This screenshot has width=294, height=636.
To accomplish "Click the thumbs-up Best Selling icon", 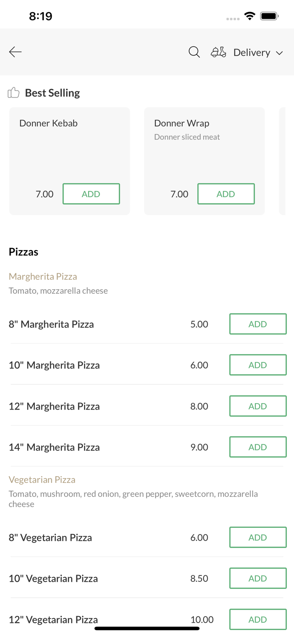I will pyautogui.click(x=14, y=92).
